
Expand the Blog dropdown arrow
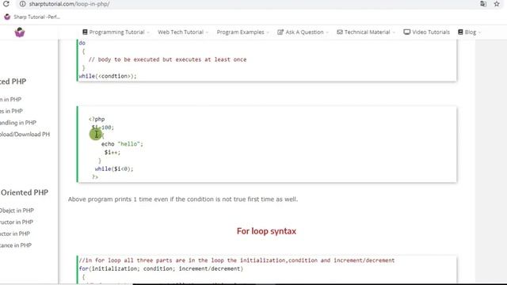(x=479, y=32)
